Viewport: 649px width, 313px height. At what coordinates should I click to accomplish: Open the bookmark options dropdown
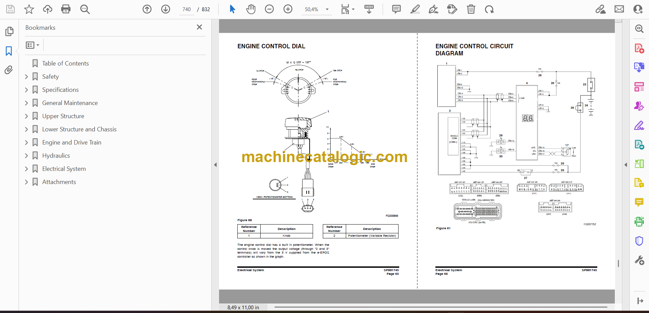[32, 45]
